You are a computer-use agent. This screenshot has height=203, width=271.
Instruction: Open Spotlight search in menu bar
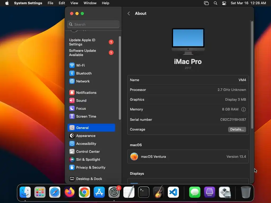(x=215, y=3)
